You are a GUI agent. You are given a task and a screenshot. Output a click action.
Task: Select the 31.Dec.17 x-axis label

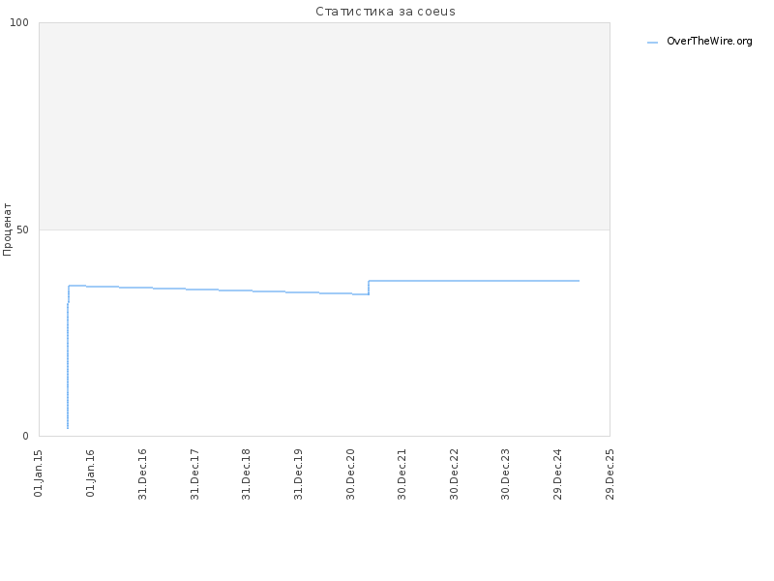194,474
